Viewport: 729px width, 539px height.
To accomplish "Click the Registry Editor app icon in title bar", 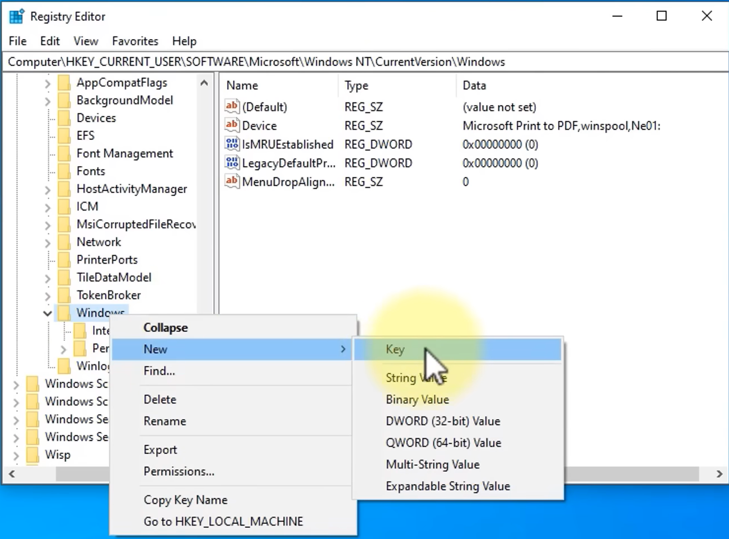I will [16, 16].
